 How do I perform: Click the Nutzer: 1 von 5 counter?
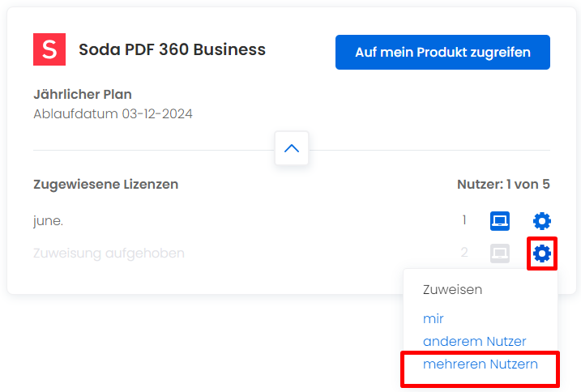pyautogui.click(x=503, y=184)
